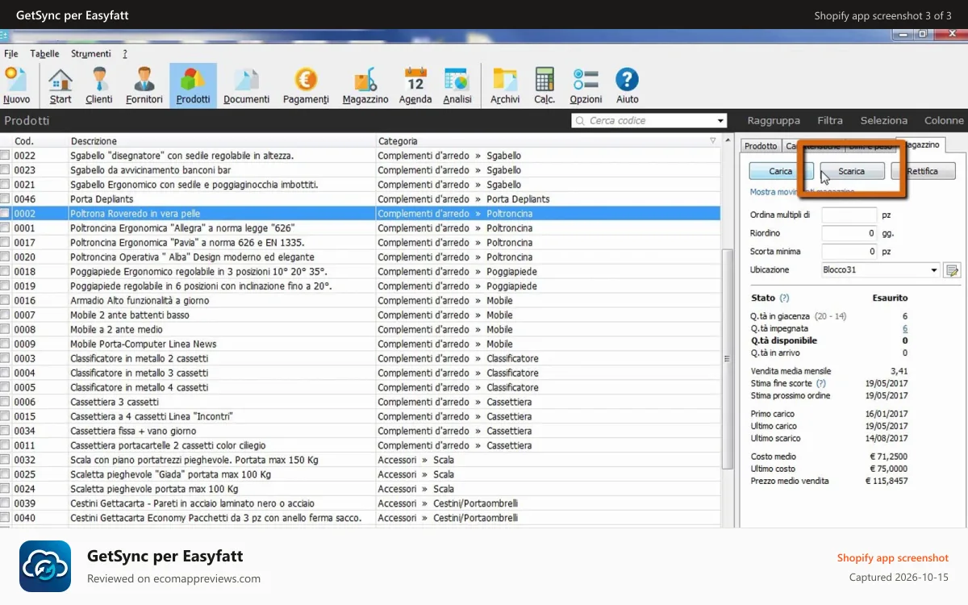This screenshot has height=605, width=968.
Task: Open the Seleziona options
Action: pyautogui.click(x=883, y=120)
